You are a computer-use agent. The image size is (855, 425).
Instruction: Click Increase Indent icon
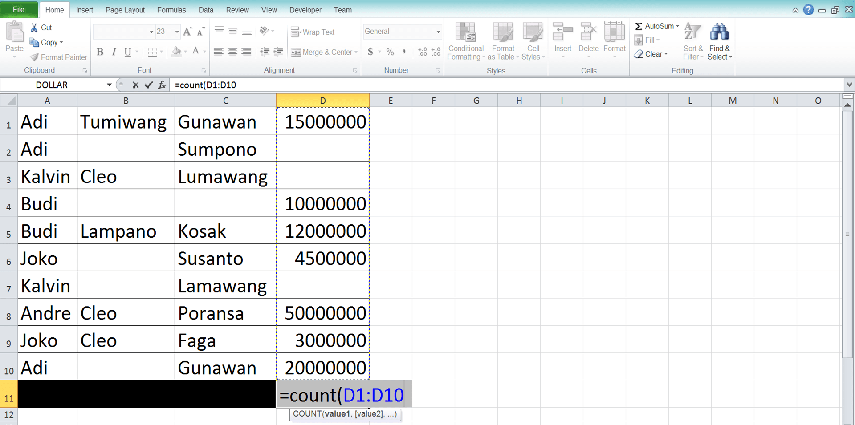[278, 52]
